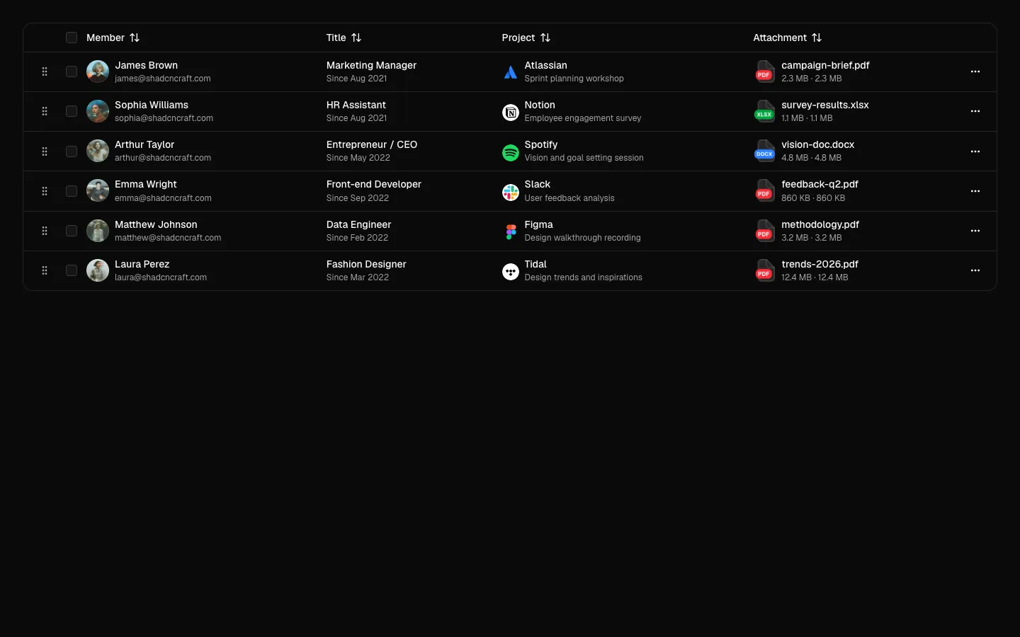Image resolution: width=1020 pixels, height=637 pixels.
Task: Click the Atlassian logo icon
Action: (x=510, y=72)
